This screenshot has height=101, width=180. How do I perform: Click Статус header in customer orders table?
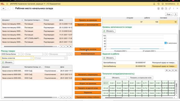tap(51, 67)
